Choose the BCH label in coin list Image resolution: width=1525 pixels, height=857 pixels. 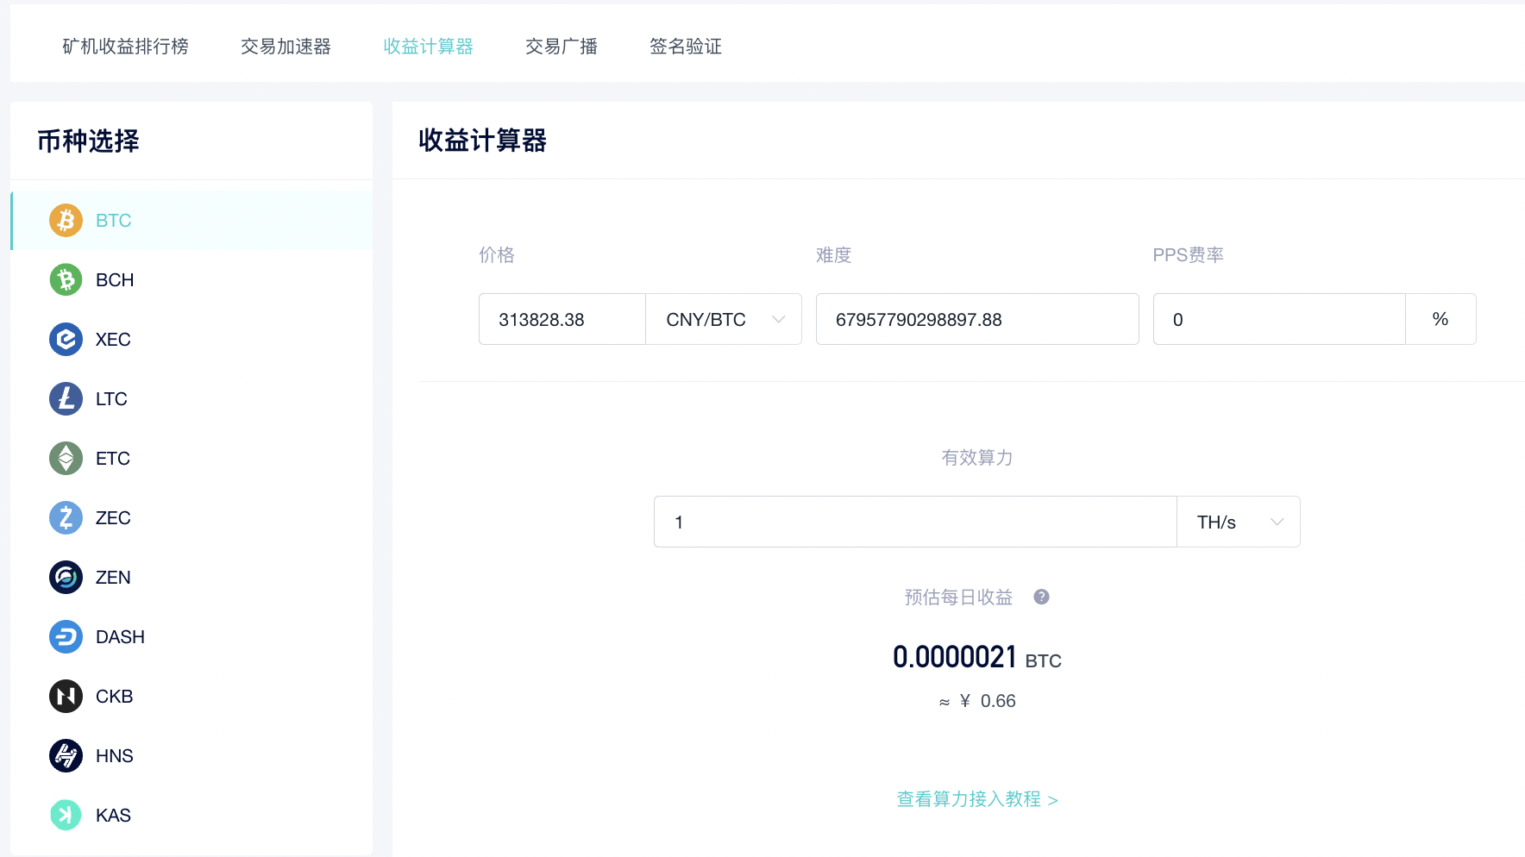click(115, 280)
